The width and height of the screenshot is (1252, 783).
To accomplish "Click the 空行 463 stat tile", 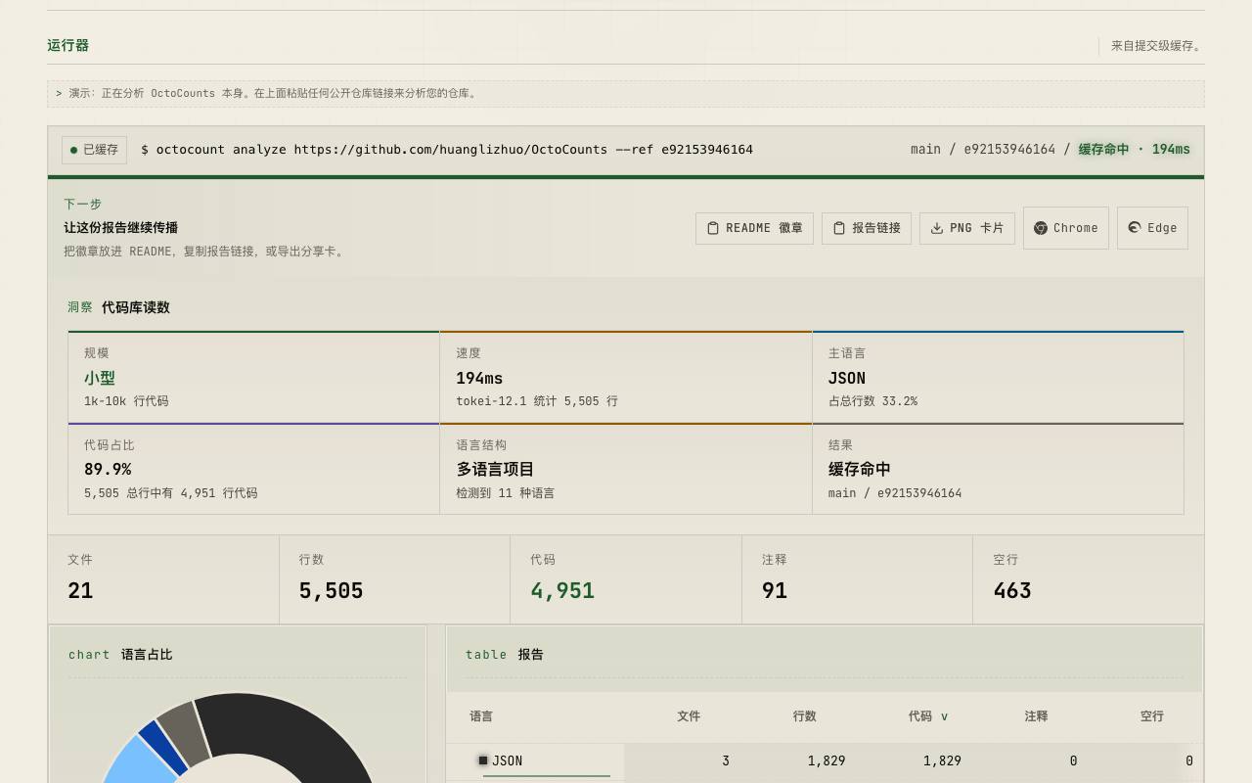I will [1089, 578].
